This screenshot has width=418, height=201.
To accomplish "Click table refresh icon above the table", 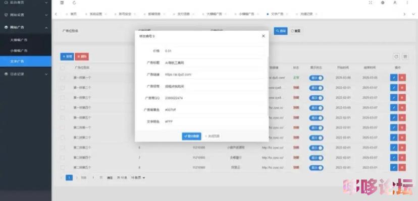I will (x=396, y=56).
